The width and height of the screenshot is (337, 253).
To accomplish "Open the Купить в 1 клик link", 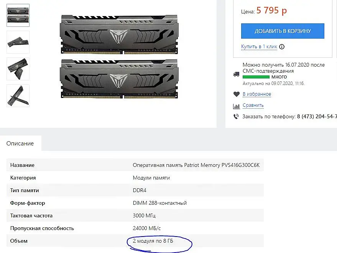I will [x=259, y=47].
